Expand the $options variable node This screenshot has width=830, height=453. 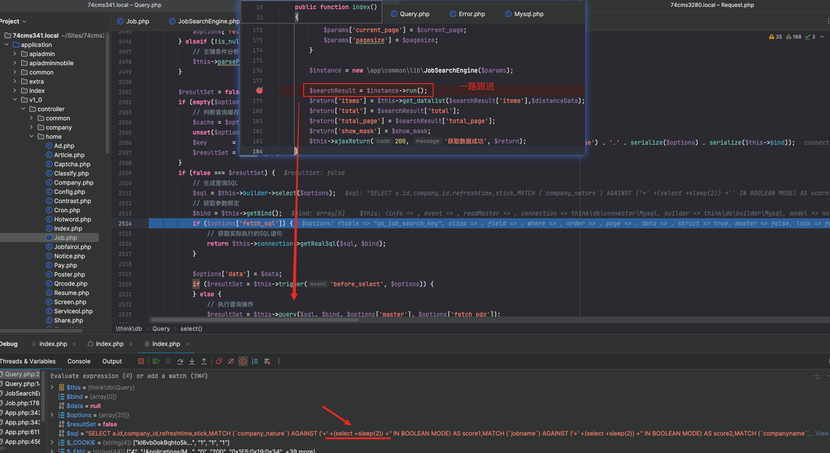coord(52,415)
